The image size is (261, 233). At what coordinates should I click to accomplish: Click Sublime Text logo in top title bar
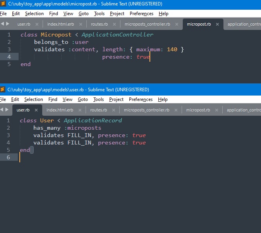(3, 3)
